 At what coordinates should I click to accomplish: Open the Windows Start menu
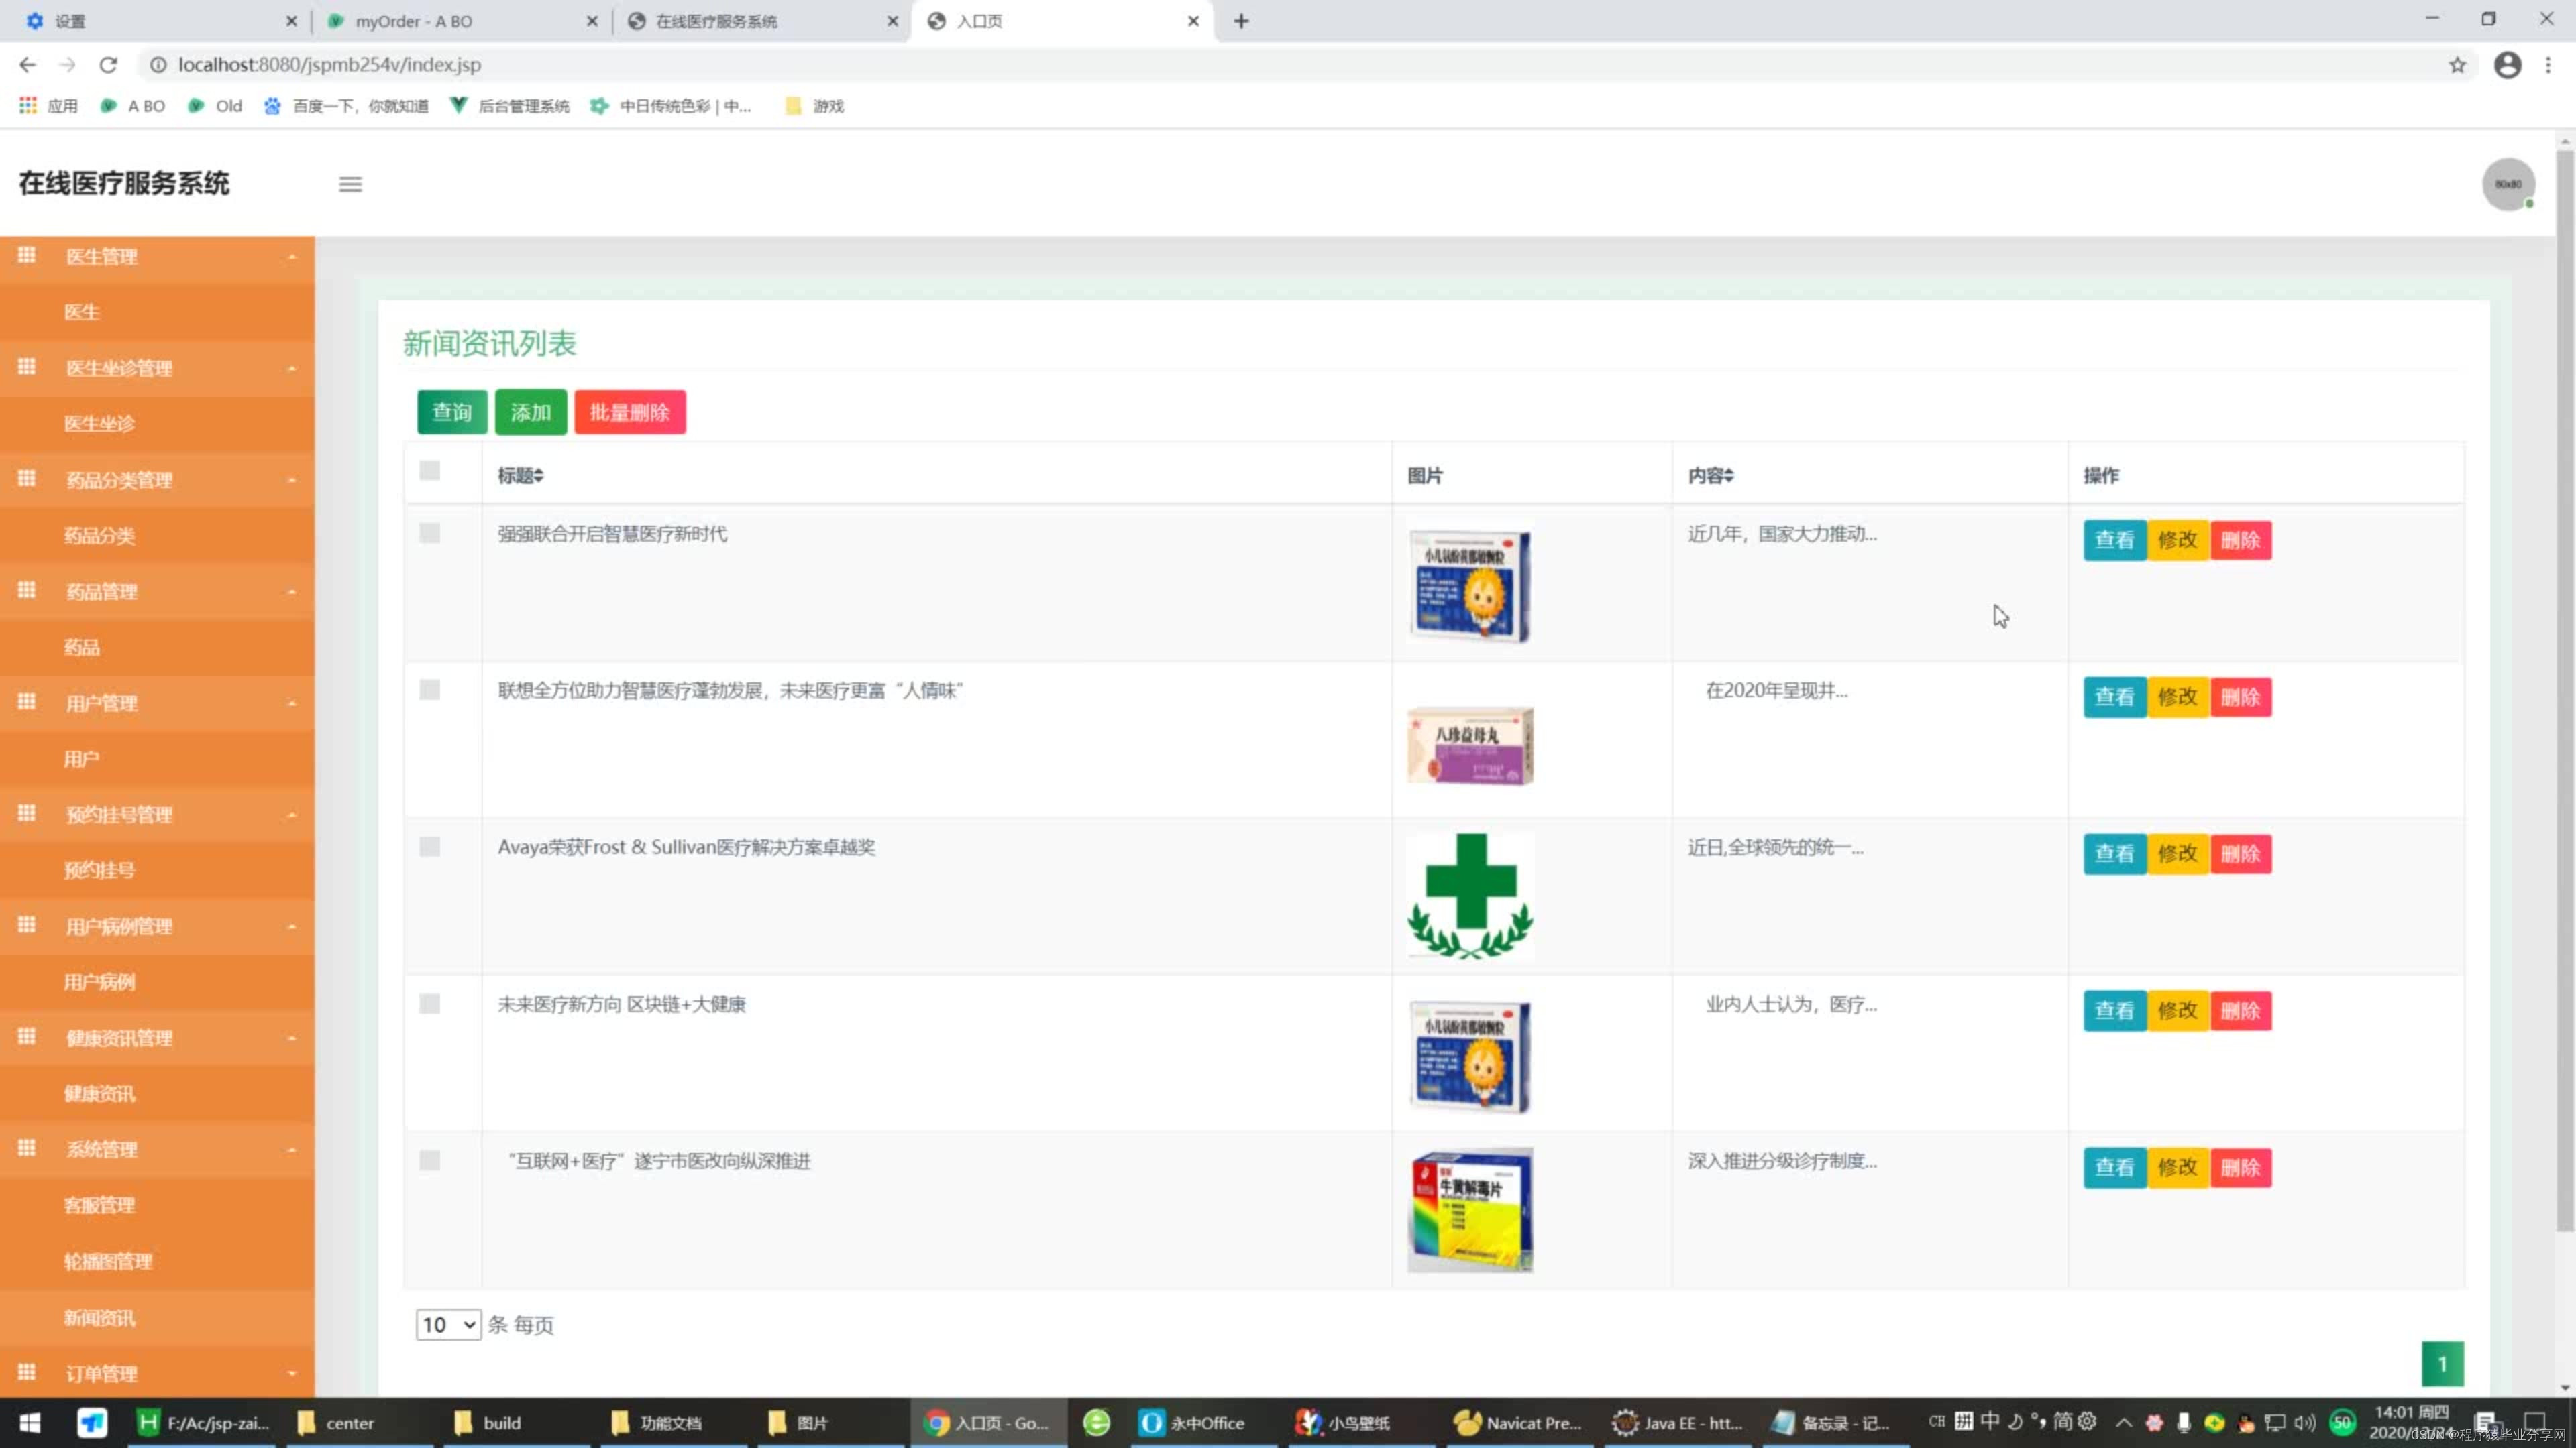(x=30, y=1422)
